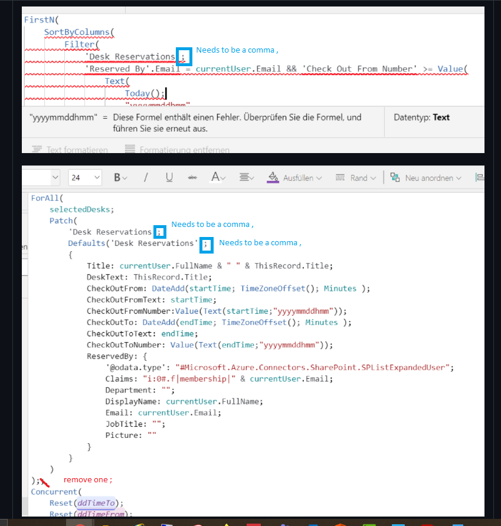
Task: Click the alignment icon at the toolbar's far right
Action: click(x=480, y=177)
